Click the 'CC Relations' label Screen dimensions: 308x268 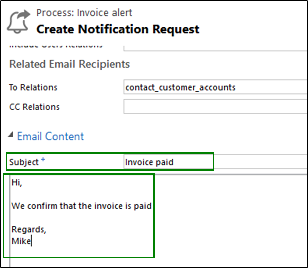pyautogui.click(x=34, y=107)
